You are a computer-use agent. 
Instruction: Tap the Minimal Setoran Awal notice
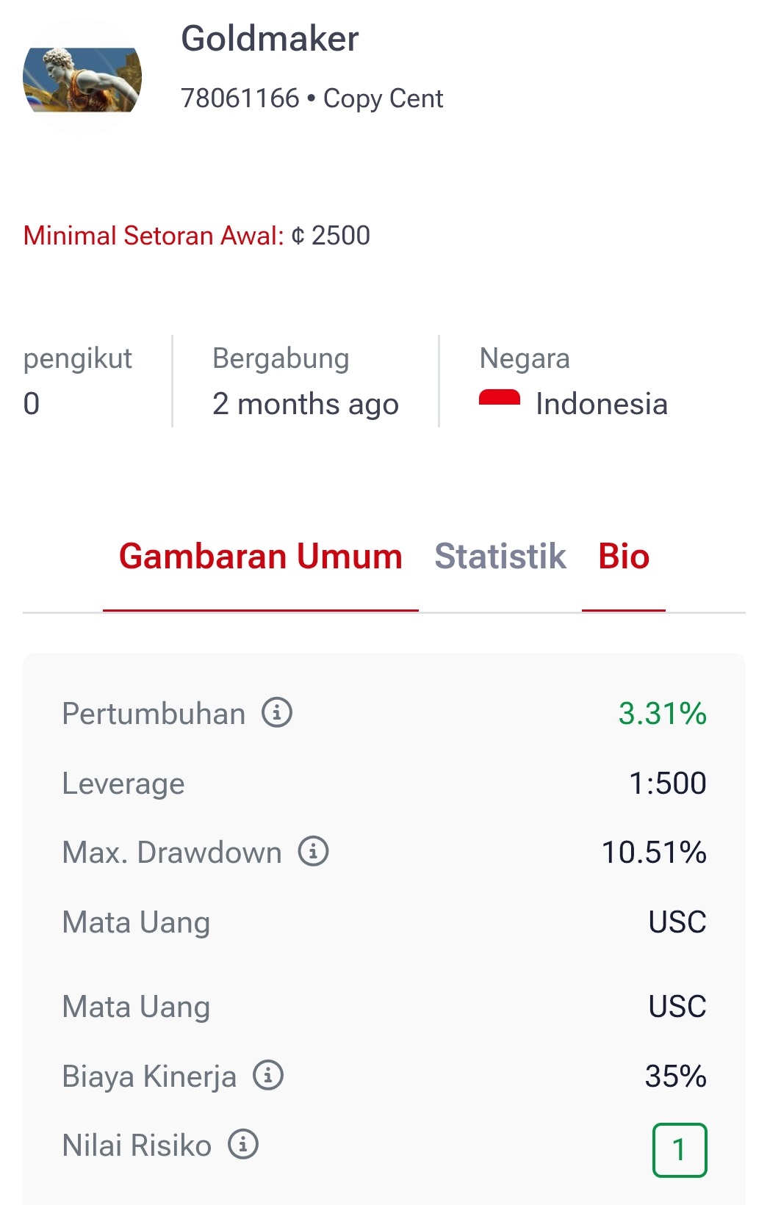point(197,236)
